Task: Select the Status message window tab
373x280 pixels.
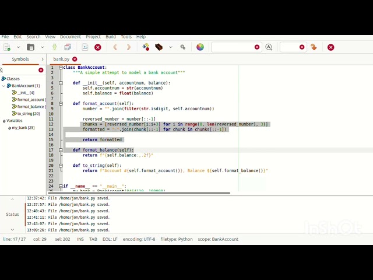Action: click(12, 214)
